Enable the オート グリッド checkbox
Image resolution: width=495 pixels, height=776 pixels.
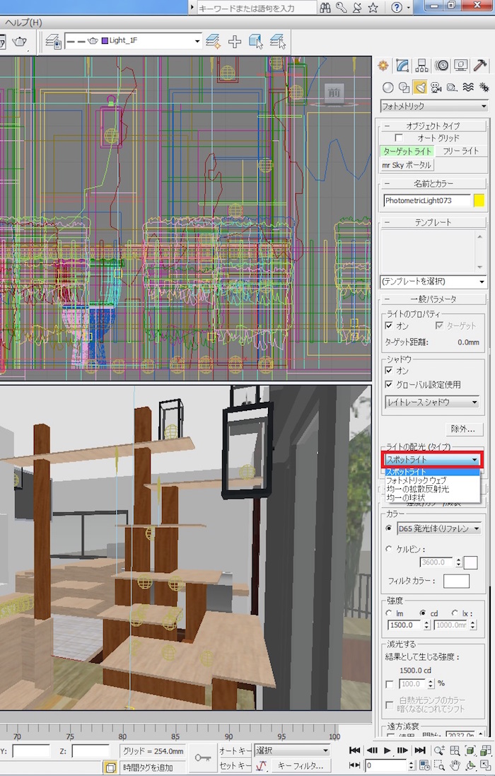pos(400,138)
